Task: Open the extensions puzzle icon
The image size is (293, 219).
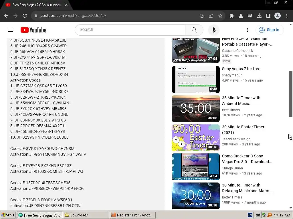Action: click(232, 16)
